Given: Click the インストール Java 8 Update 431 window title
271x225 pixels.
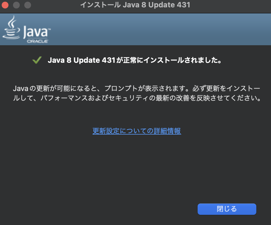Looking at the screenshot, I should point(135,5).
